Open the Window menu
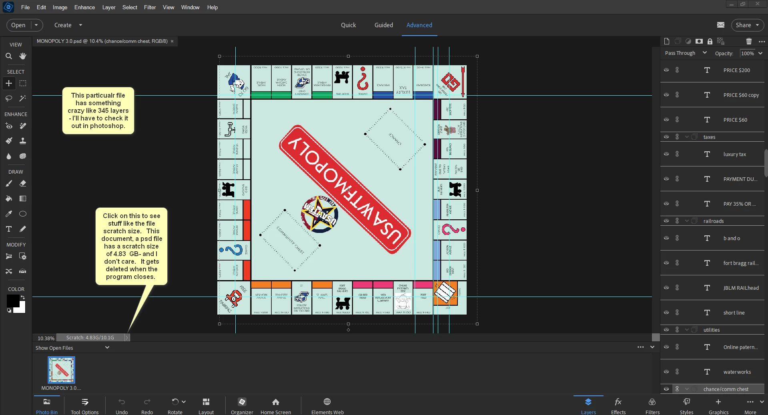This screenshot has height=415, width=768. (x=190, y=7)
